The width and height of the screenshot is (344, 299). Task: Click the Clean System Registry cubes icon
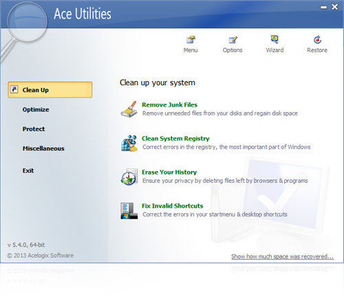pos(129,143)
